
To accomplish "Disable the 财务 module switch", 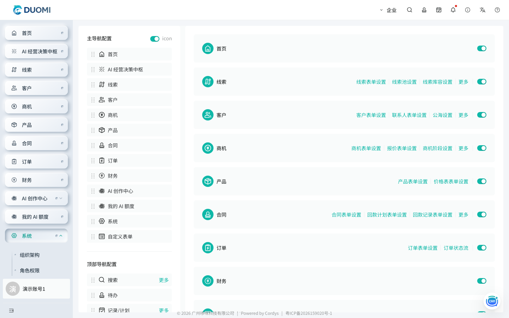I will click(x=482, y=281).
